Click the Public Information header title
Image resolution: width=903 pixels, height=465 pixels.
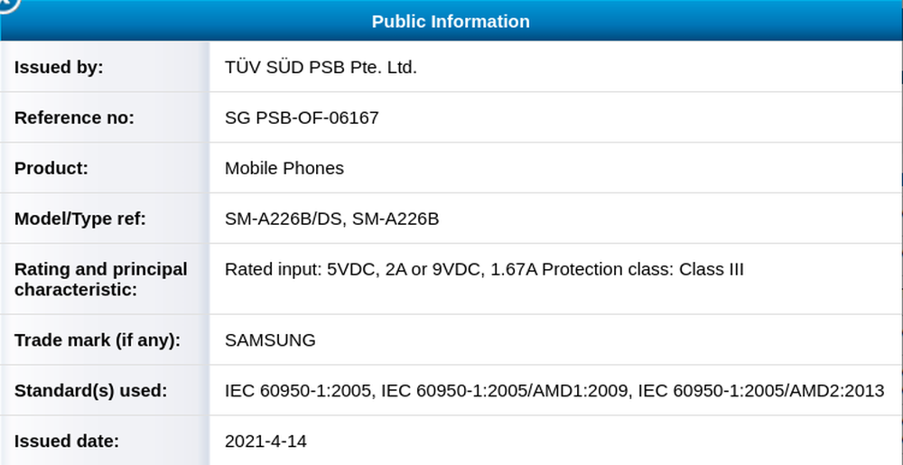[451, 21]
